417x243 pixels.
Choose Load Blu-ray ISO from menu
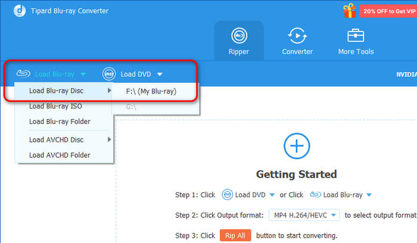(x=64, y=106)
